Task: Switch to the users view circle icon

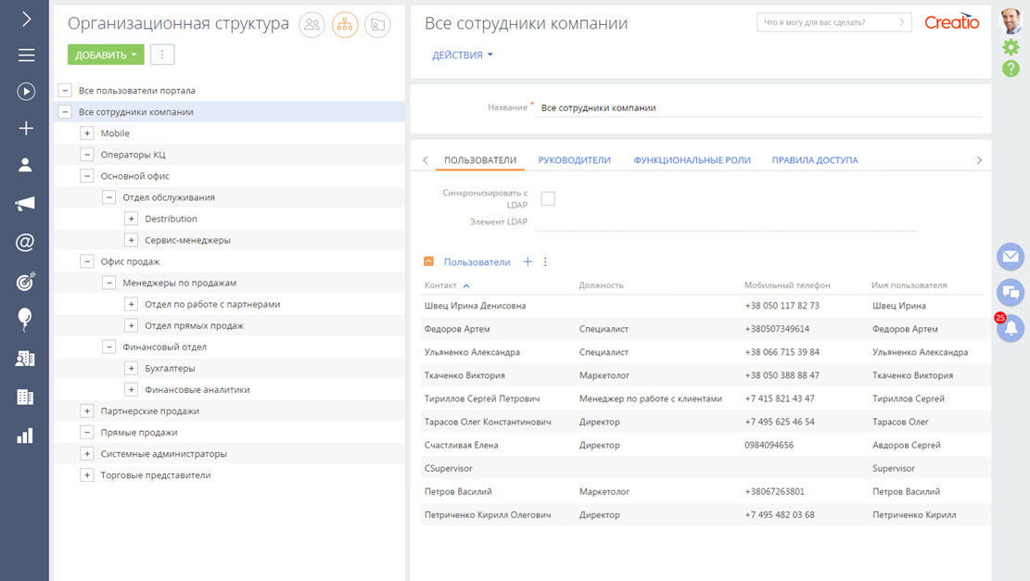Action: click(x=312, y=25)
